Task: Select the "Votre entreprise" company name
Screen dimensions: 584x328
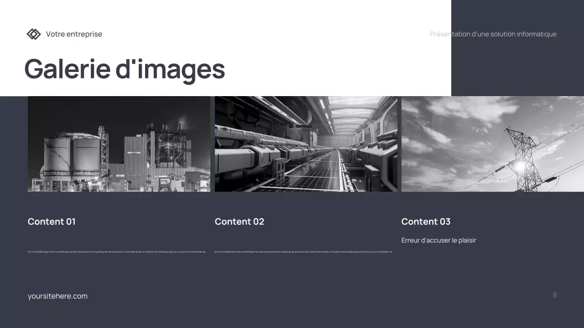Action: 74,34
